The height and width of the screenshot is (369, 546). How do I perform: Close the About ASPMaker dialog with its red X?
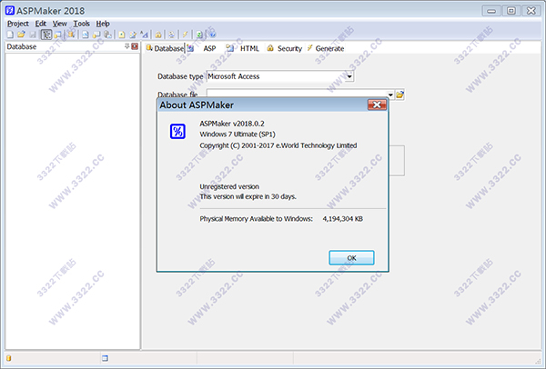coord(377,105)
